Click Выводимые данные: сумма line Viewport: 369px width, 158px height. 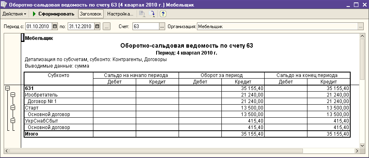pyautogui.click(x=57, y=66)
